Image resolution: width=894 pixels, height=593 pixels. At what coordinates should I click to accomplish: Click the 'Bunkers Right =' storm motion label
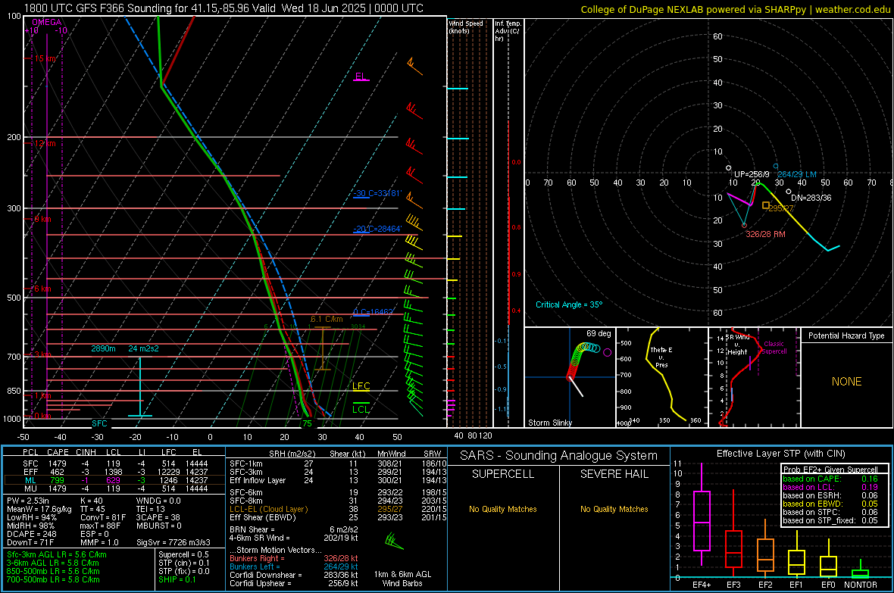tap(257, 558)
